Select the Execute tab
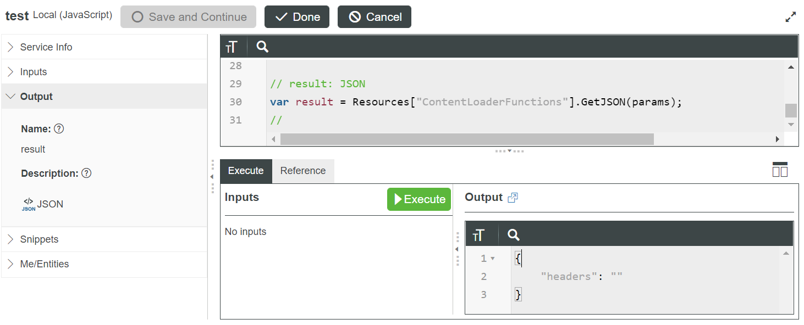The height and width of the screenshot is (325, 804). (x=246, y=171)
